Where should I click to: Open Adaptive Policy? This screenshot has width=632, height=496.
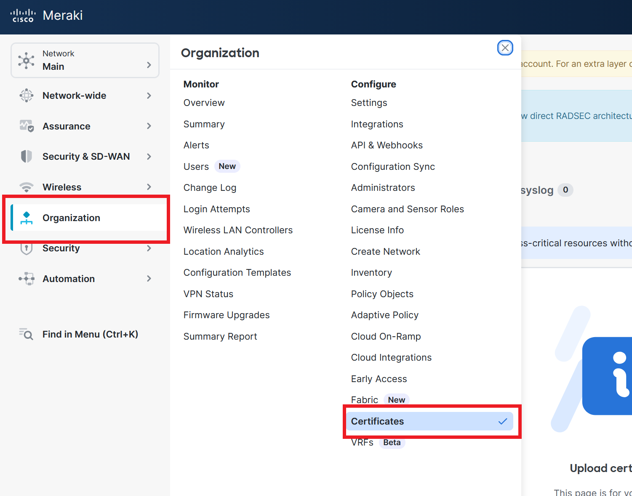384,315
